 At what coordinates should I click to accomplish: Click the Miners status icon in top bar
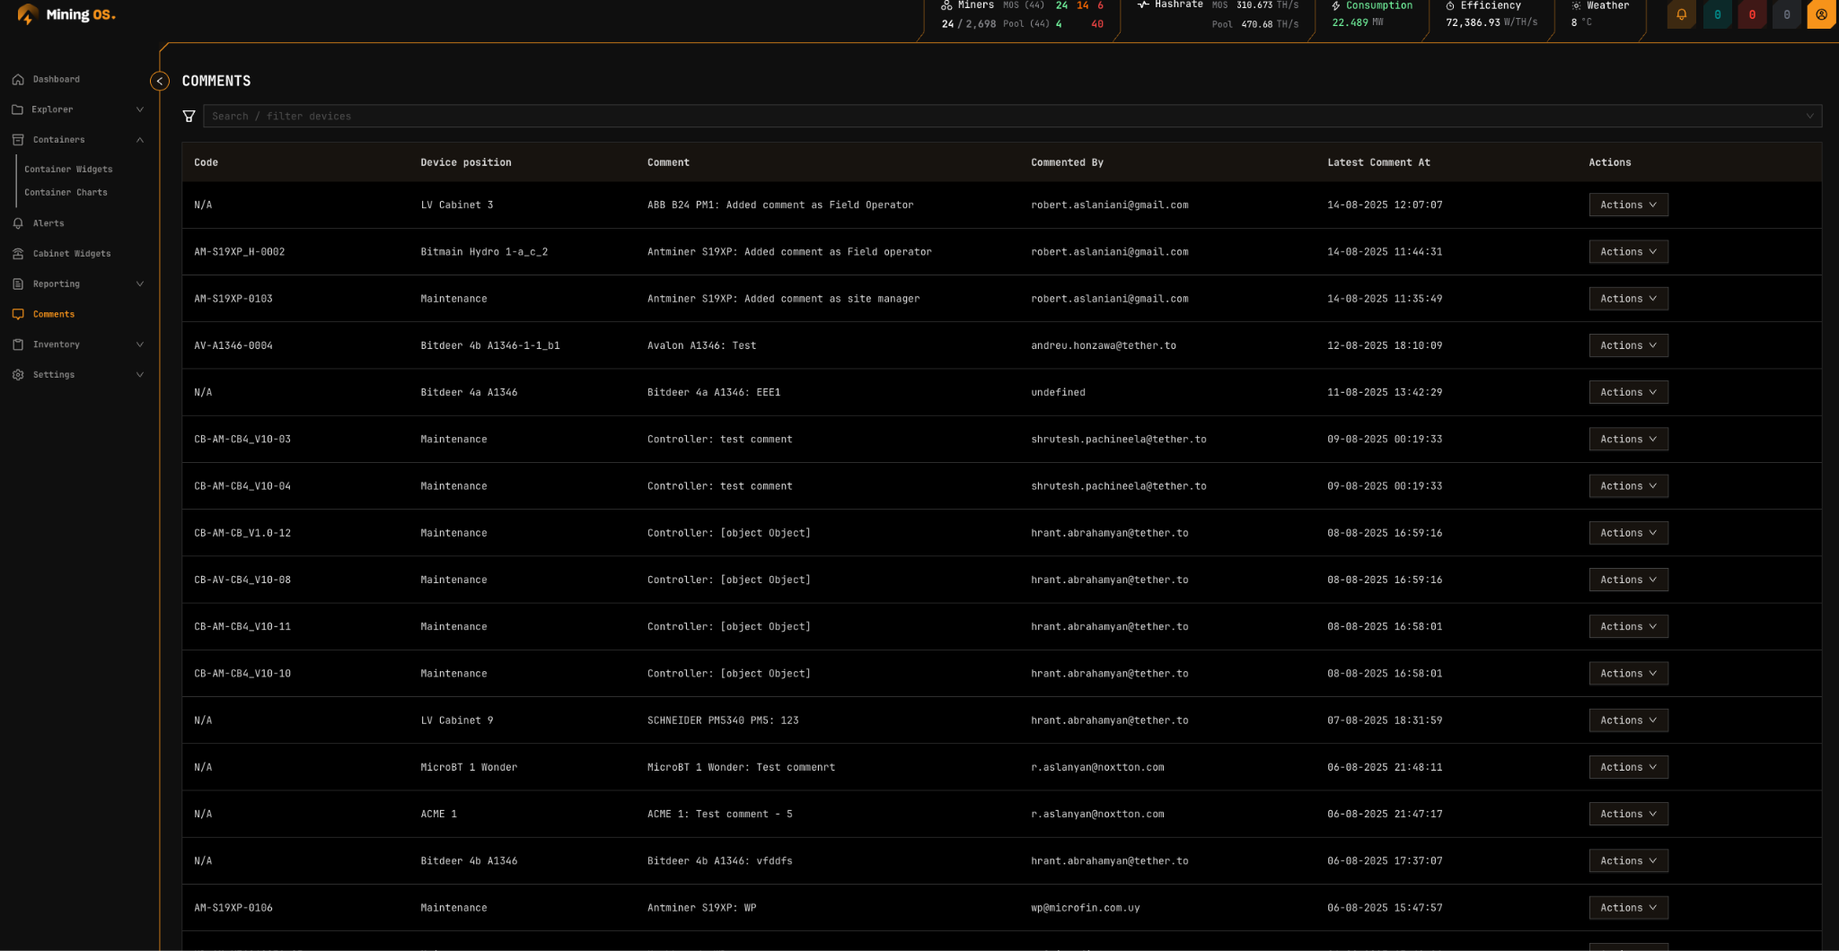[947, 5]
